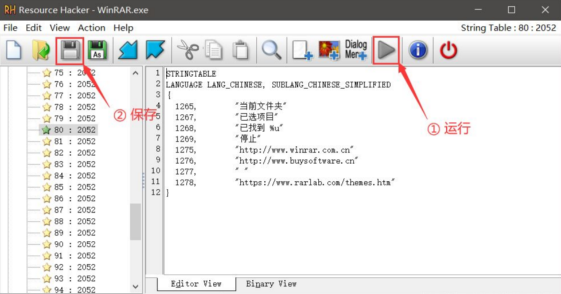561x294 pixels.
Task: Select tree item 92 : 2052
Action: click(69, 267)
